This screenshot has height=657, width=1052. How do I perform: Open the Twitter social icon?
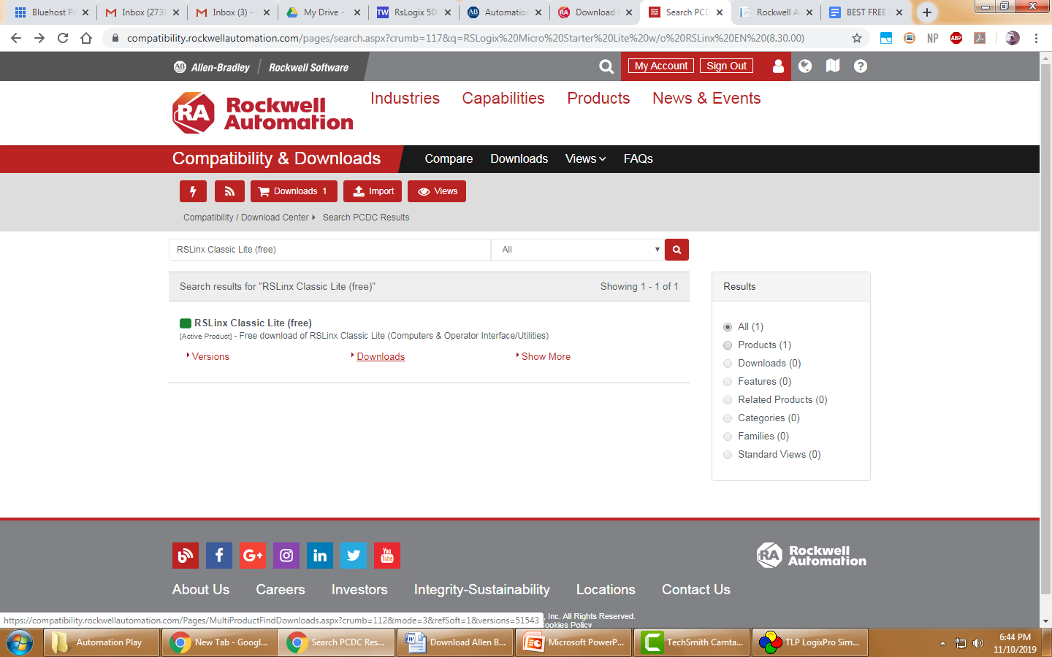(x=354, y=556)
